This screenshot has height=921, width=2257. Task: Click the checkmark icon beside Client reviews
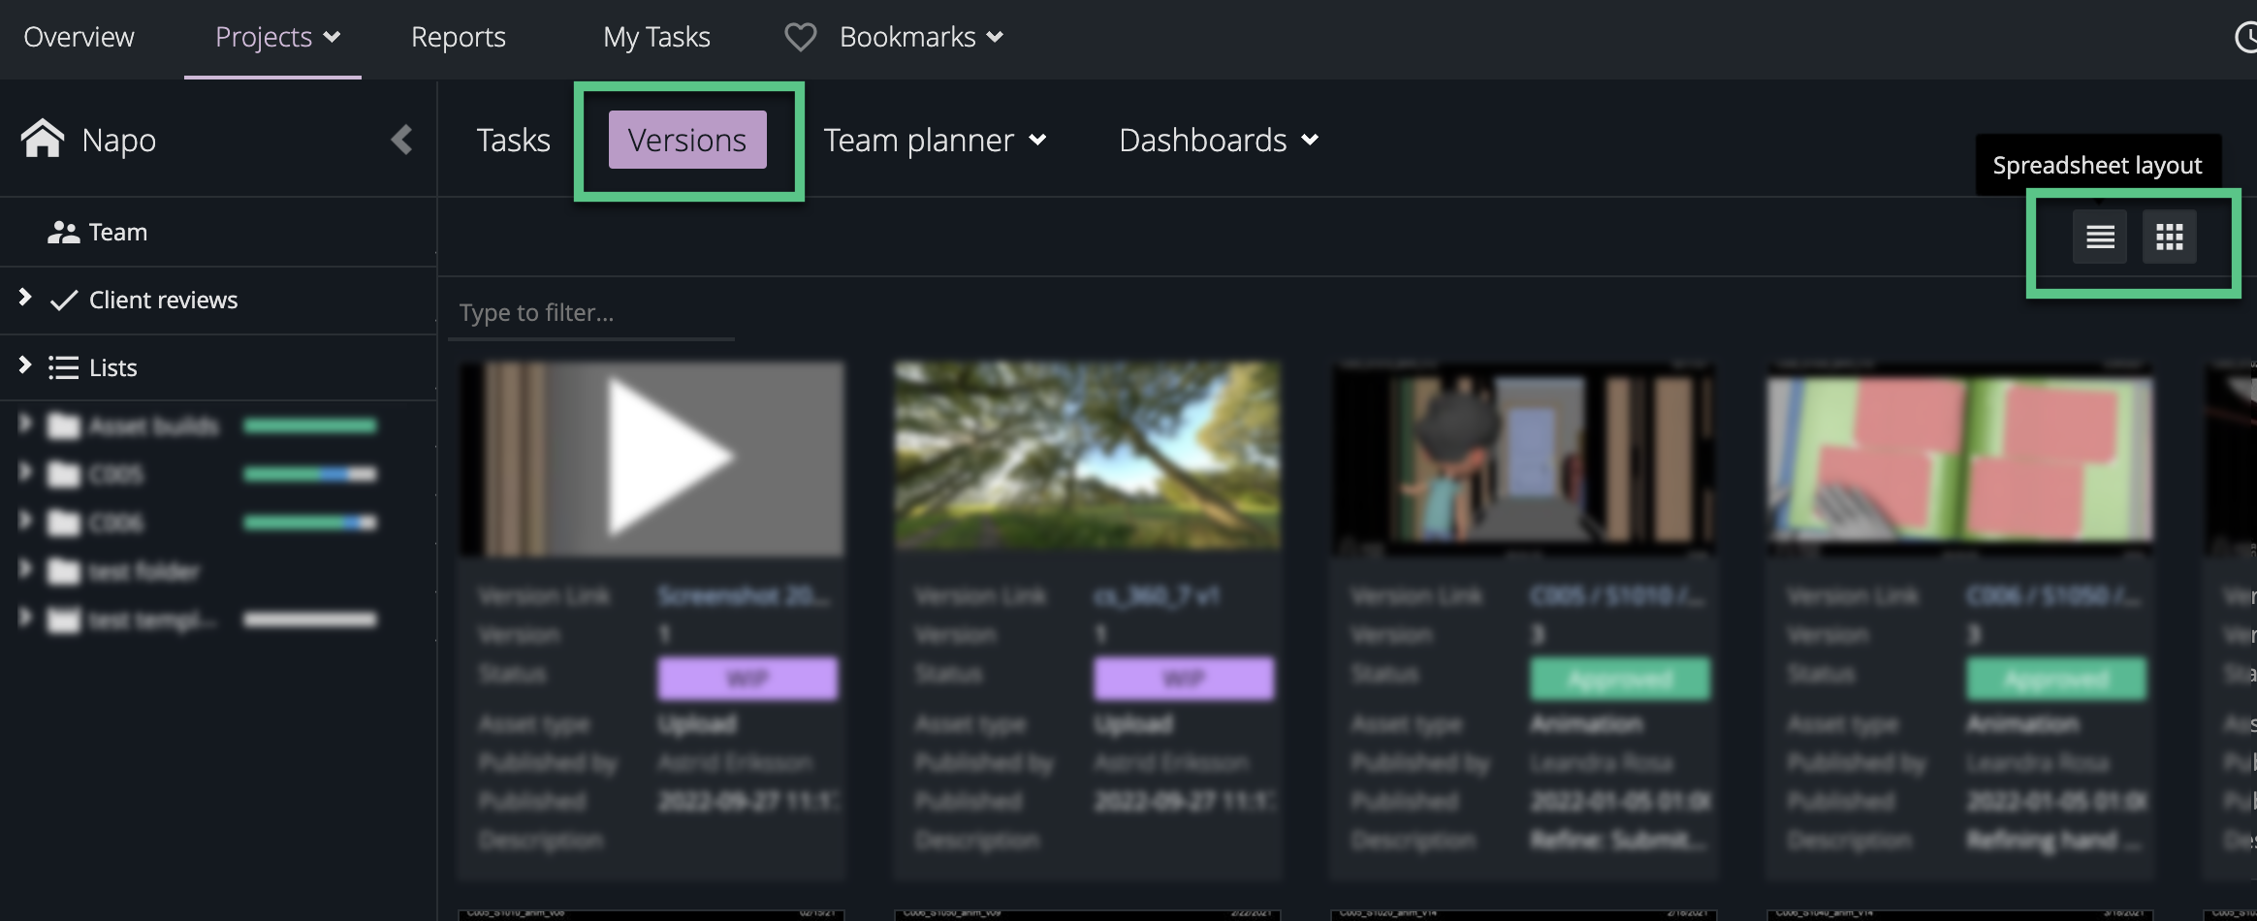point(61,300)
